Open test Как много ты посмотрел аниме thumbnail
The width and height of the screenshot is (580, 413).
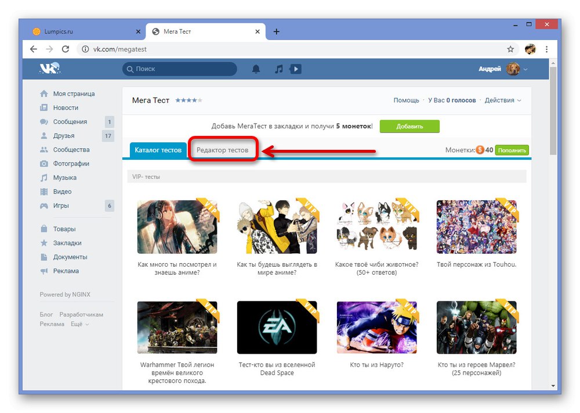tap(177, 227)
